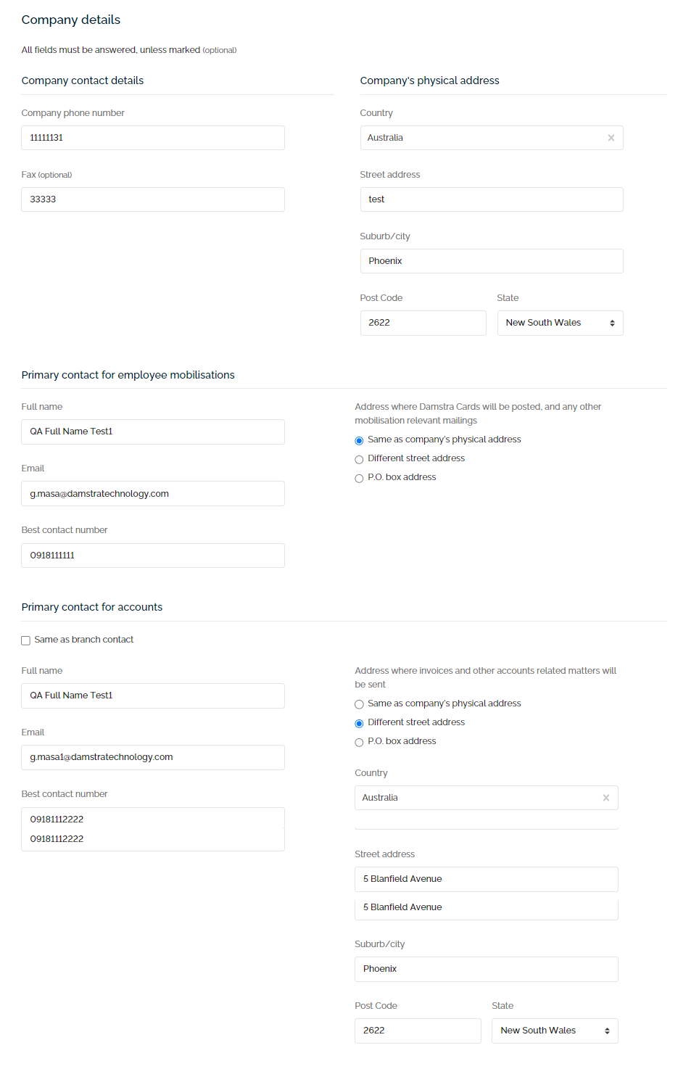Open the State dropdown for accounts address
Screen dimensions: 678x1069
(555, 1031)
